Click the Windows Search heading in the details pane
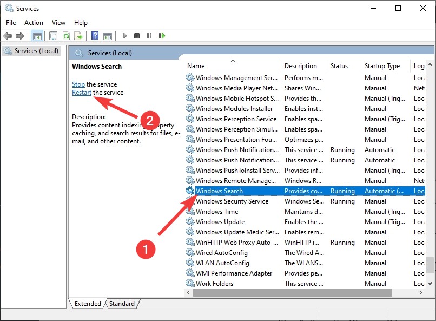436x321 pixels. coord(97,67)
